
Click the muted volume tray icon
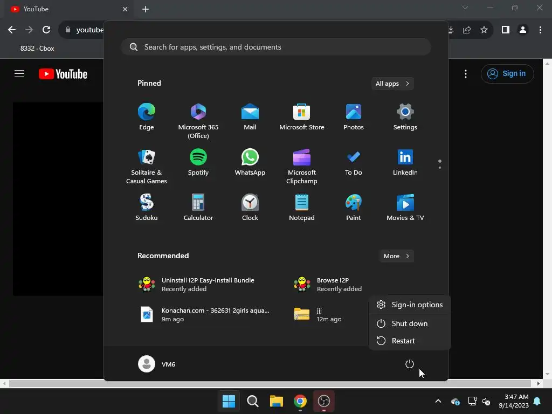(487, 401)
